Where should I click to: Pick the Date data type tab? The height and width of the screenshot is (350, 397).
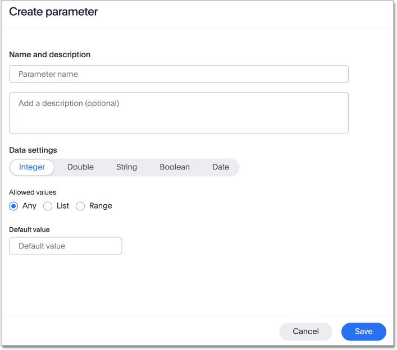[x=221, y=167]
